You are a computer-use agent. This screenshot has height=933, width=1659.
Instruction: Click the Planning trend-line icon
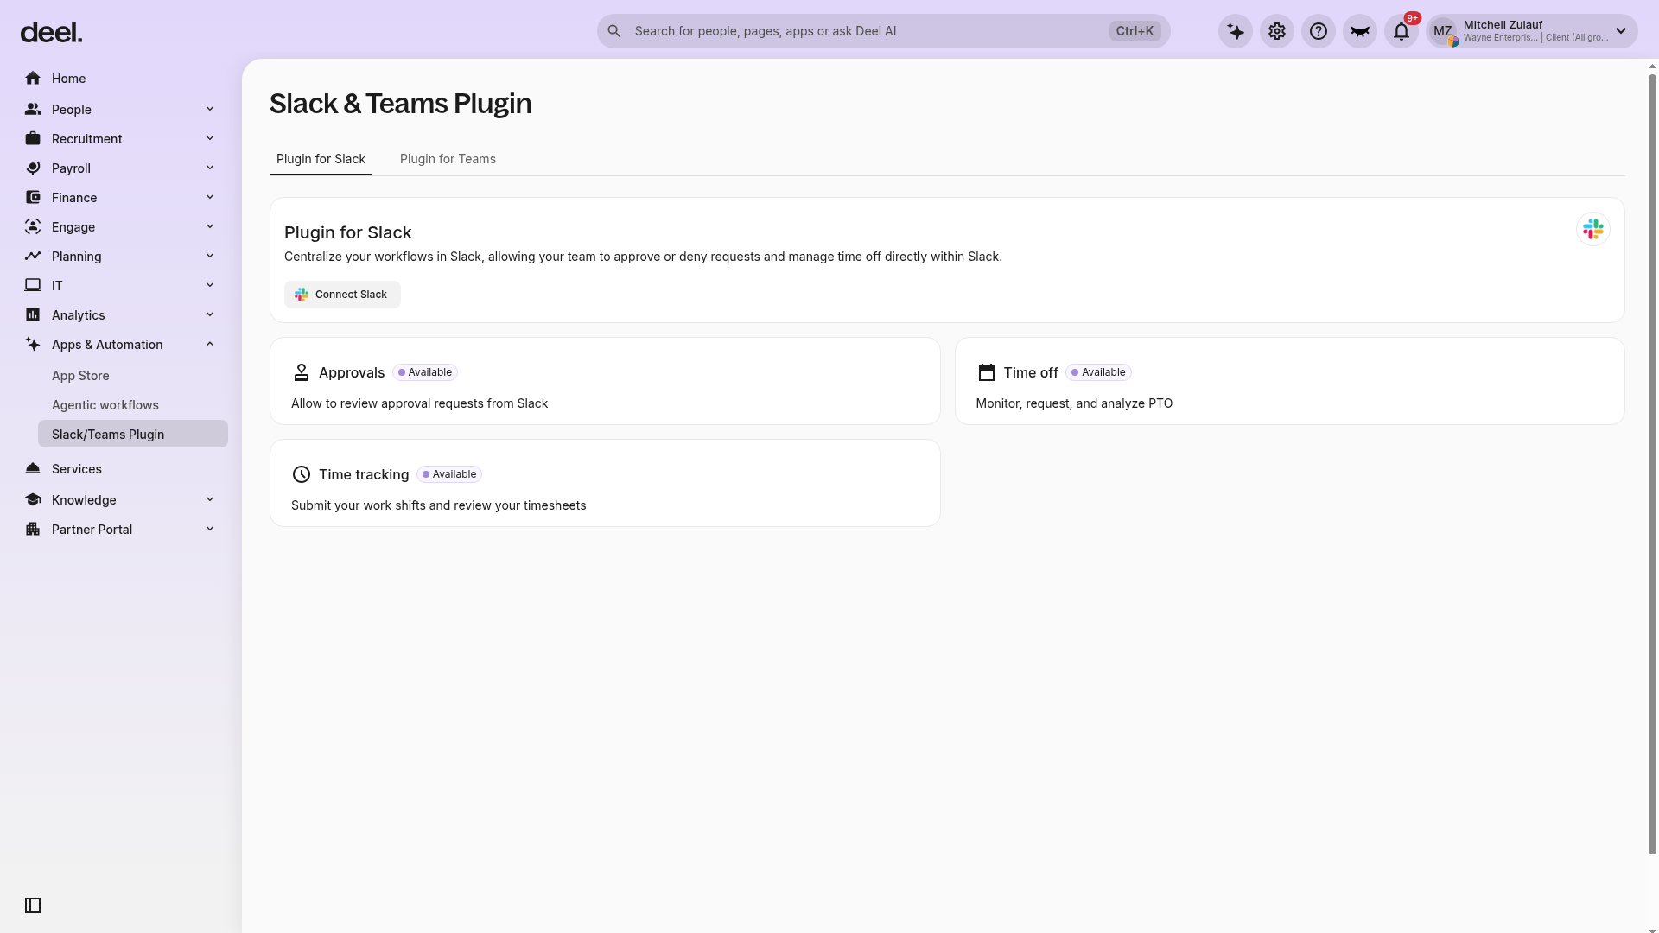click(x=33, y=257)
